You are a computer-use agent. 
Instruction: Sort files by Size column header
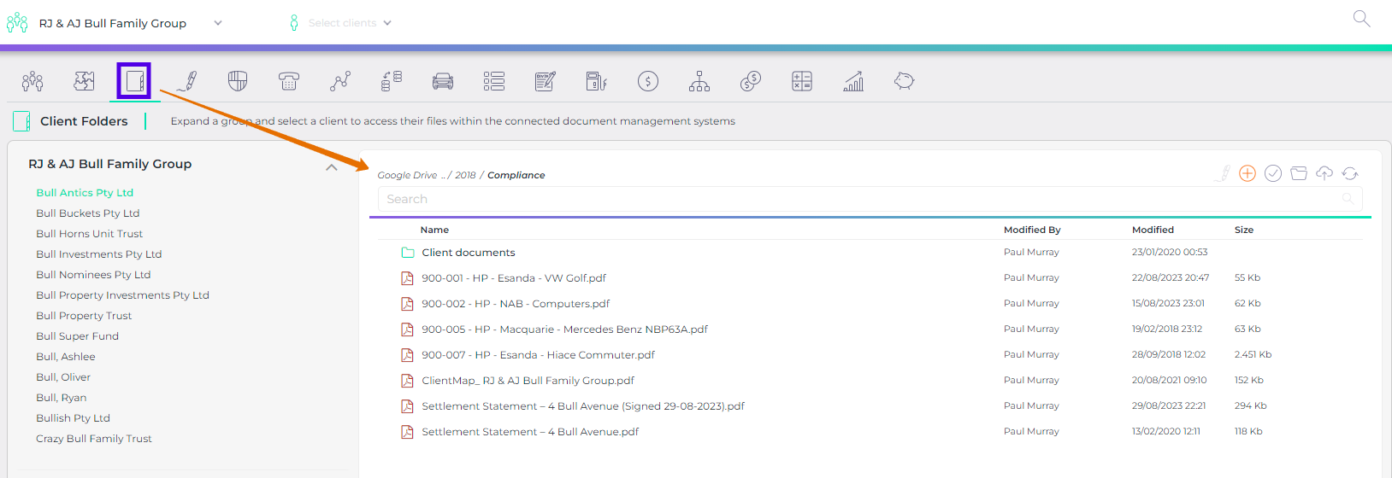1244,230
